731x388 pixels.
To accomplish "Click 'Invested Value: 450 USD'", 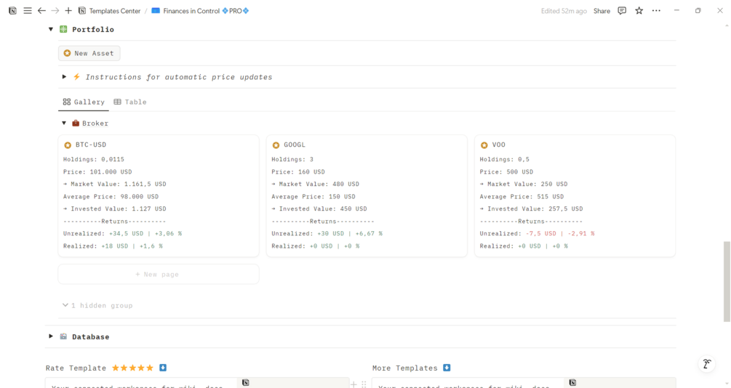I will click(x=319, y=209).
